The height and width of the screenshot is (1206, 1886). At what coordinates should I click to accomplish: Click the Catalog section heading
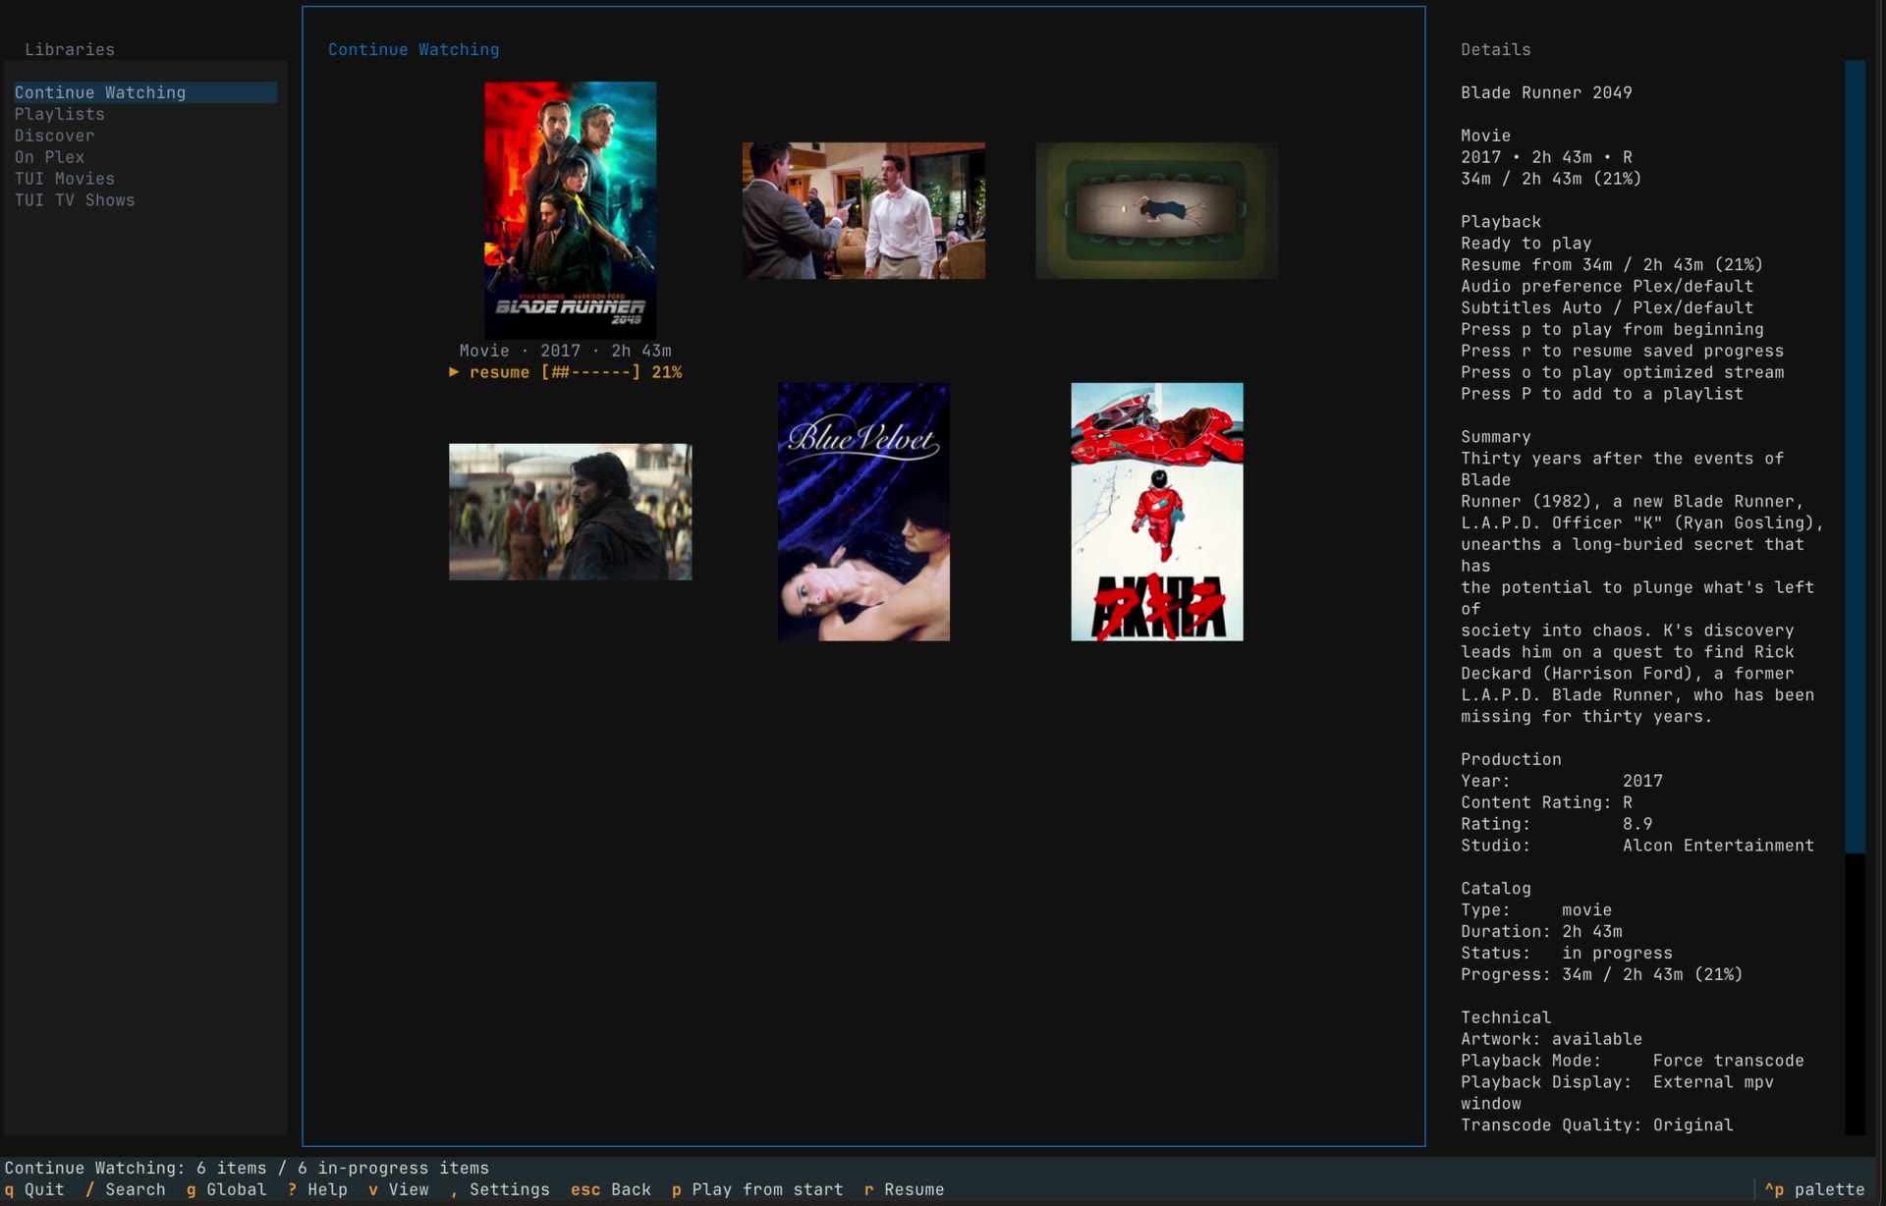click(x=1495, y=889)
